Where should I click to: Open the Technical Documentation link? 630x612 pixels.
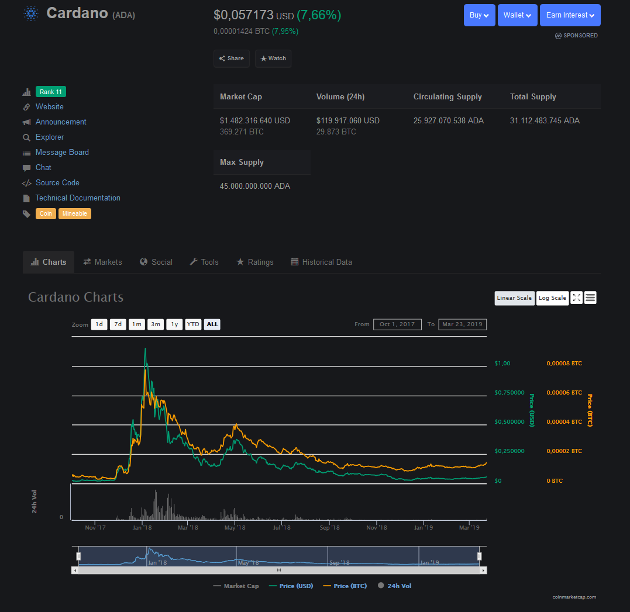click(78, 198)
